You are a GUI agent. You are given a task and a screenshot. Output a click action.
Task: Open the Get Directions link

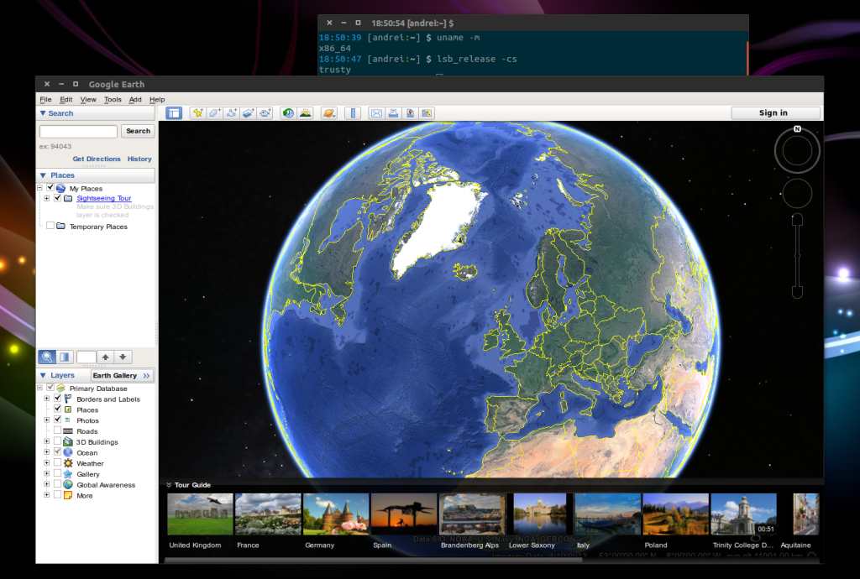[x=97, y=159]
